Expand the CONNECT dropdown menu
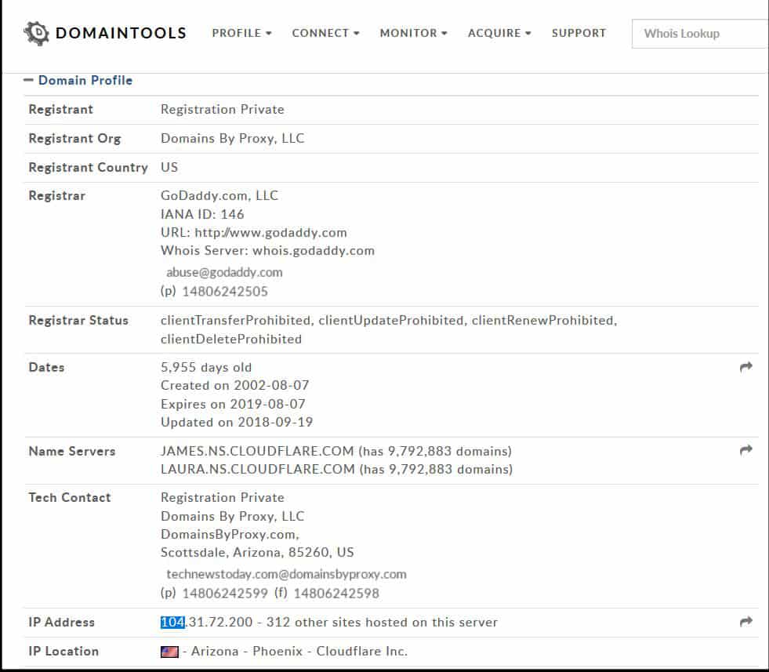769x672 pixels. (x=325, y=33)
